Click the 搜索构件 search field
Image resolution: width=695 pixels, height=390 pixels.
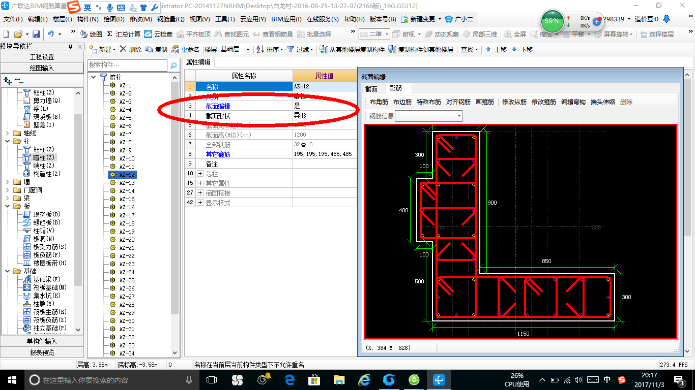tap(127, 65)
